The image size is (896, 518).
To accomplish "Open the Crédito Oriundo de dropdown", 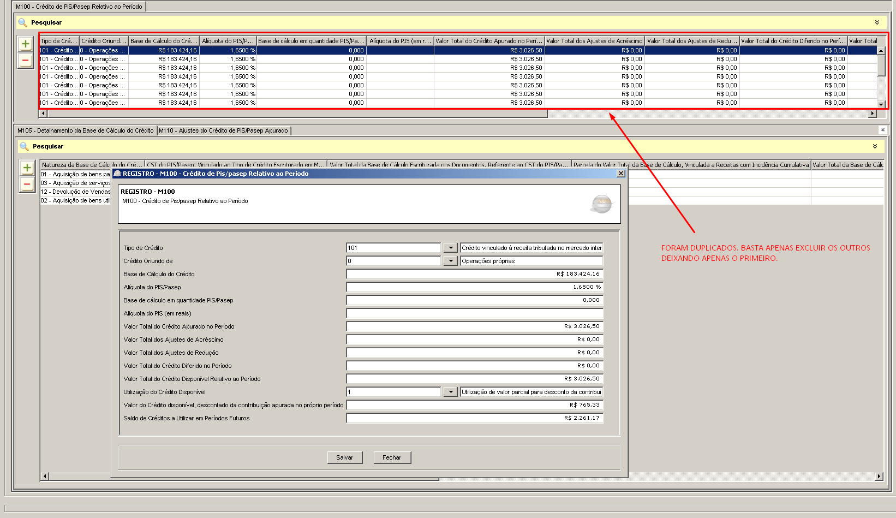I will [x=450, y=261].
